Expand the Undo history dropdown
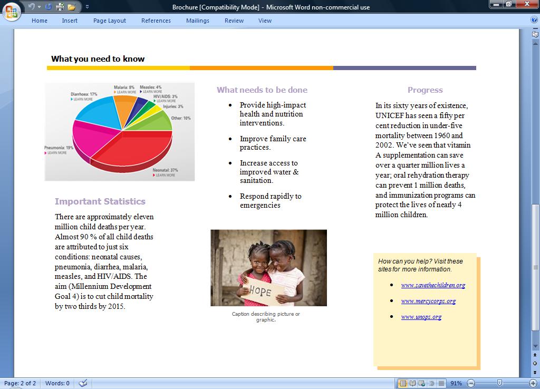The image size is (540, 389). coord(39,7)
